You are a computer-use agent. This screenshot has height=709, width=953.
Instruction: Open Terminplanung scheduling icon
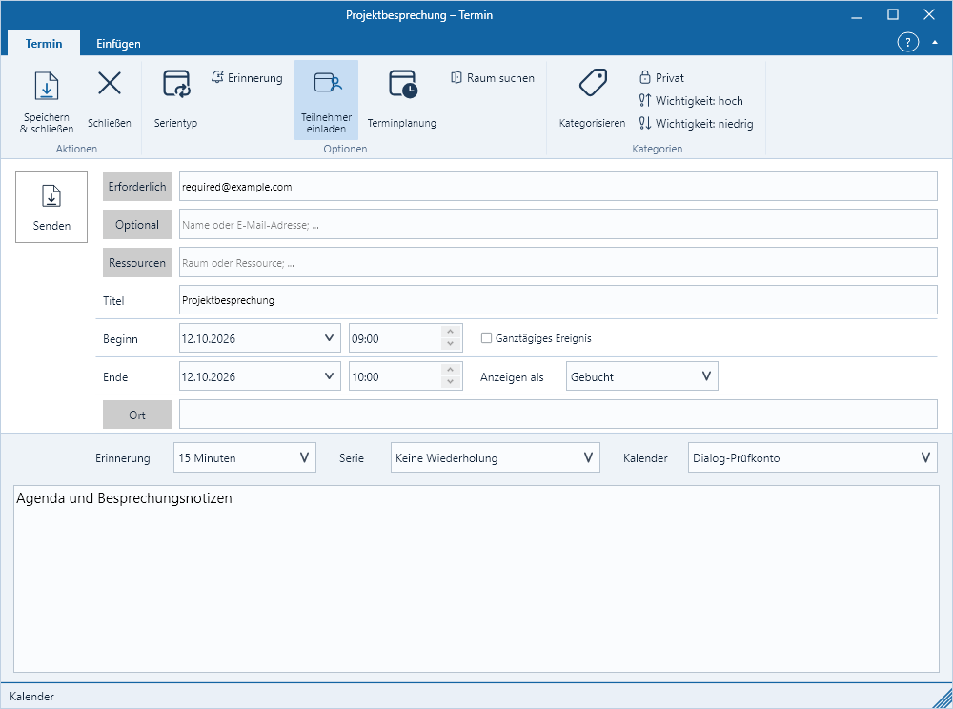(x=402, y=84)
